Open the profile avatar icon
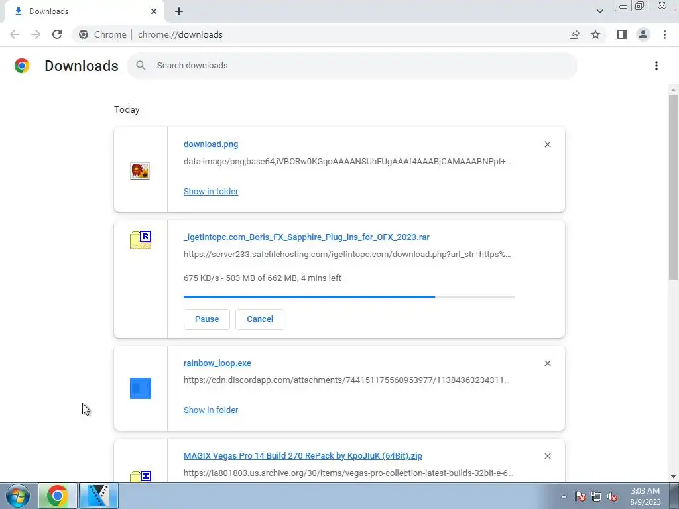 pos(643,34)
